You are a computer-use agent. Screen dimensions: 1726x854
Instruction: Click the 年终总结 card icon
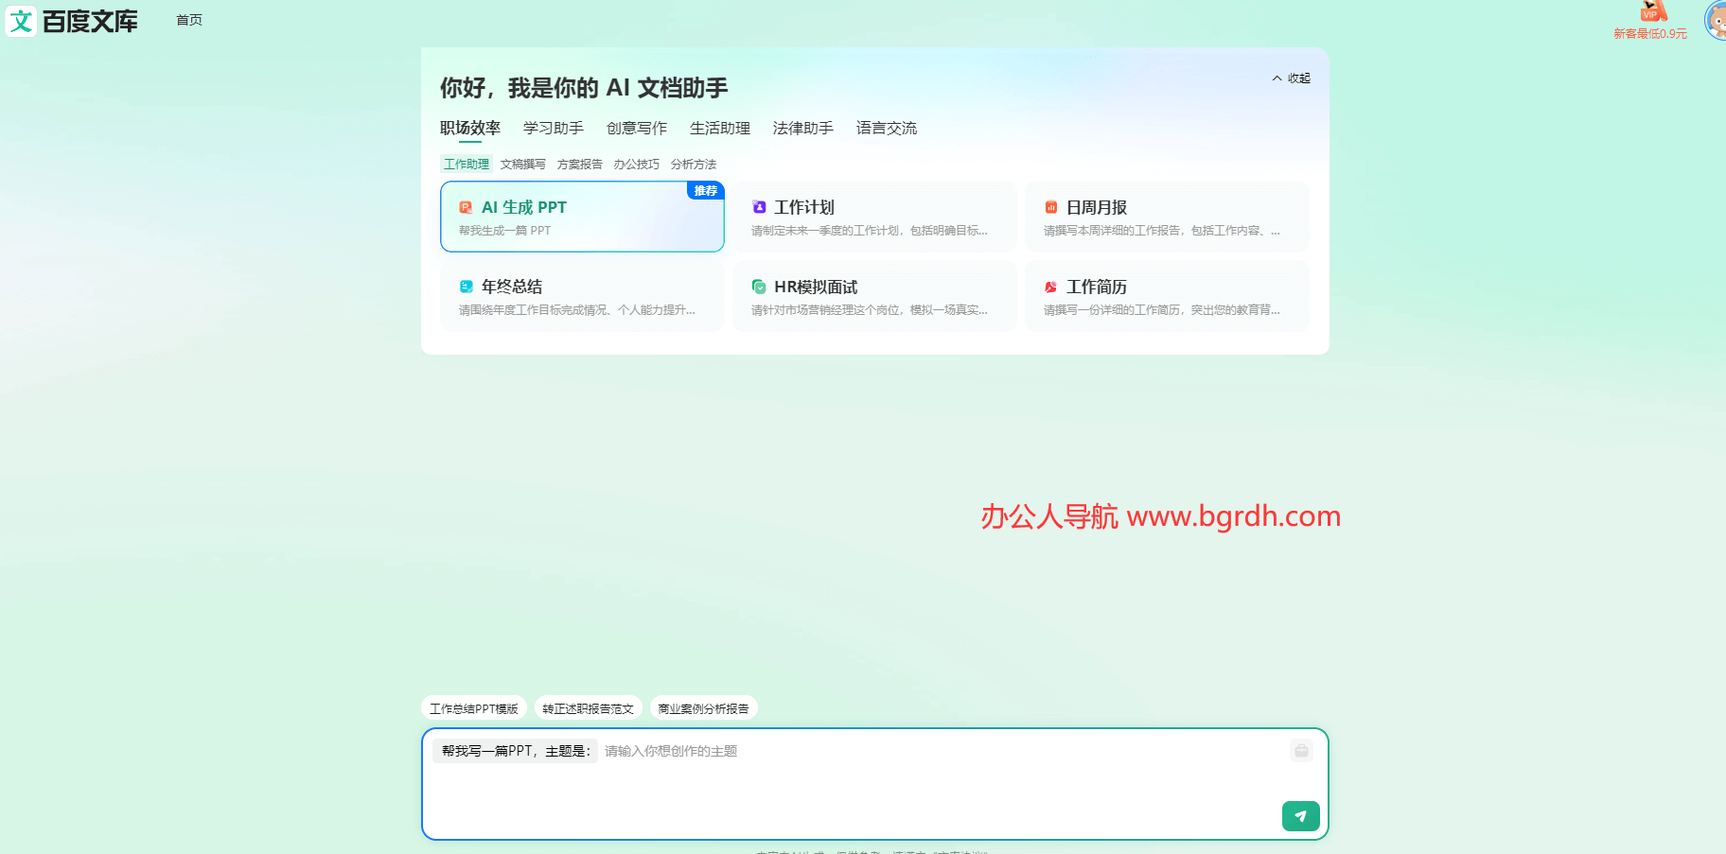pos(467,287)
